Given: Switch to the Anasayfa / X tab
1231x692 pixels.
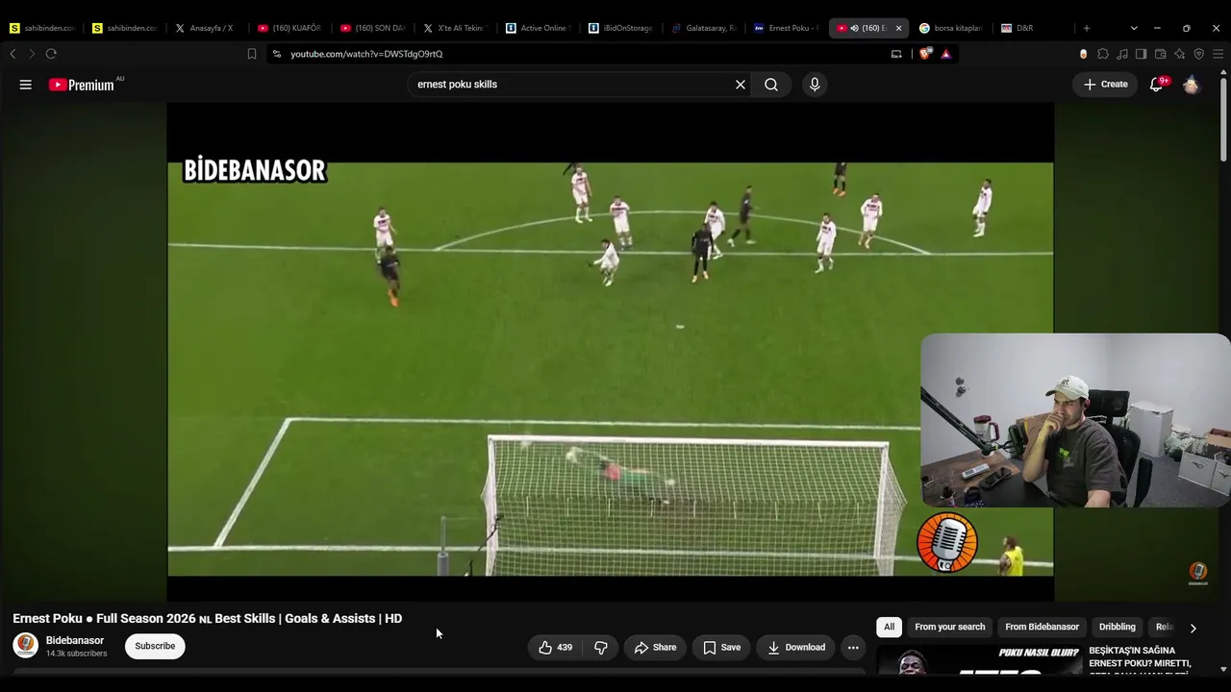Looking at the screenshot, I should point(207,28).
